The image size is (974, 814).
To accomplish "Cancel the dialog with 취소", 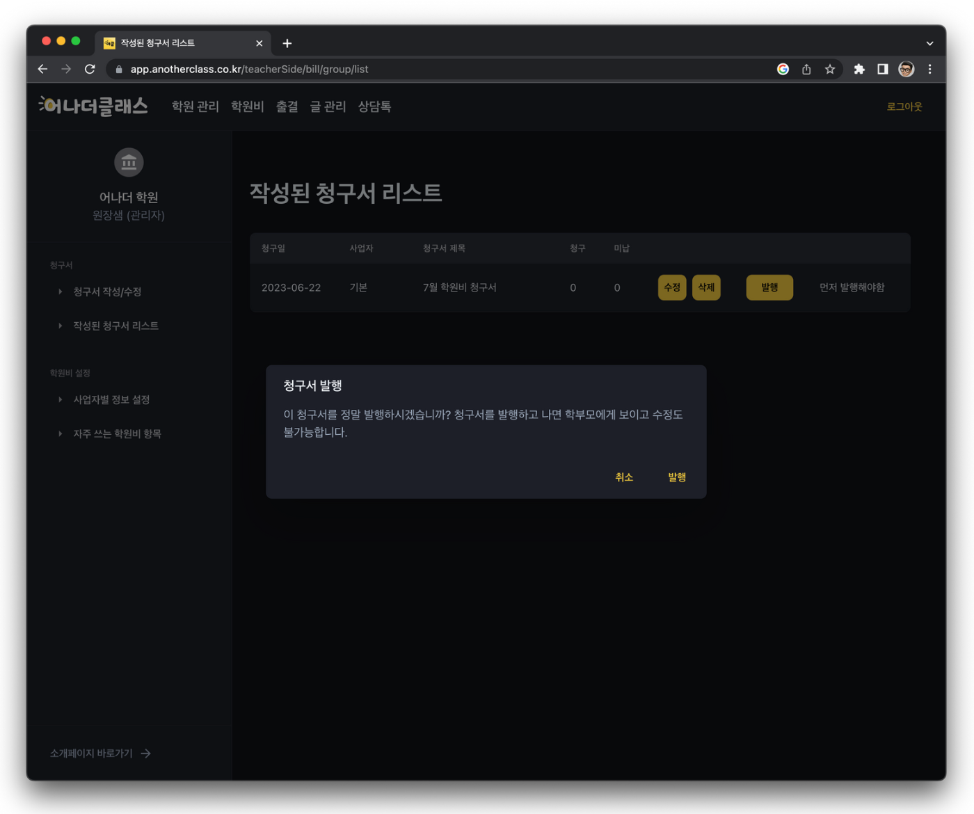I will click(624, 477).
